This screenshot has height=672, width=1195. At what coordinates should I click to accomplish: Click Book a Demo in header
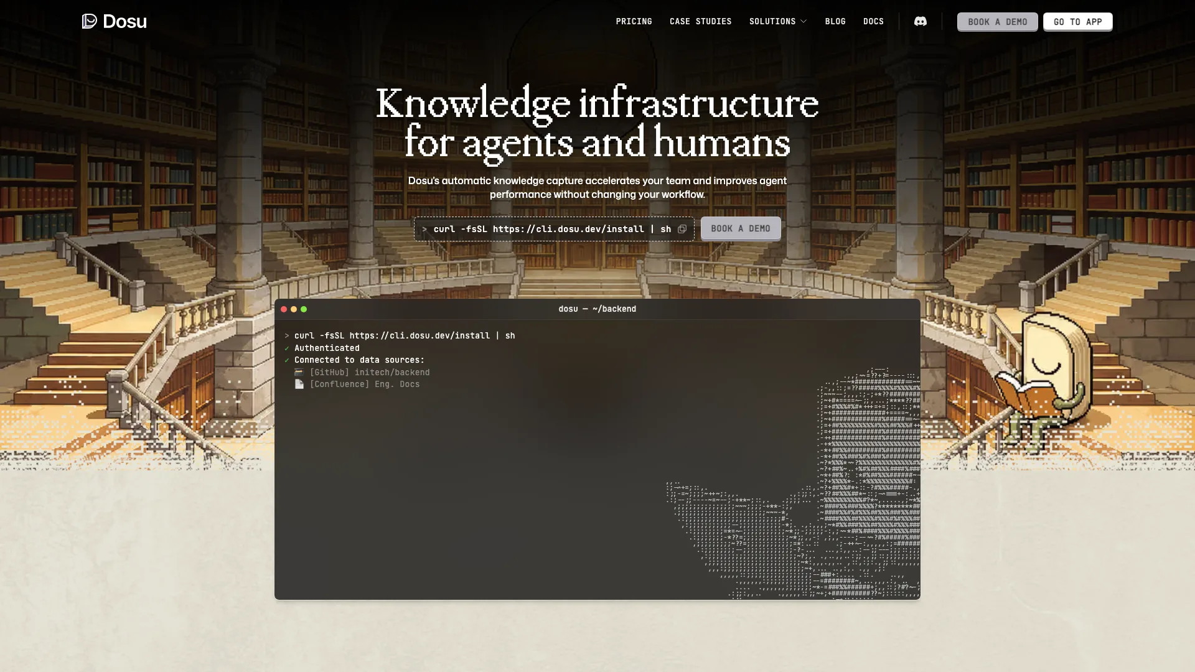tap(997, 22)
